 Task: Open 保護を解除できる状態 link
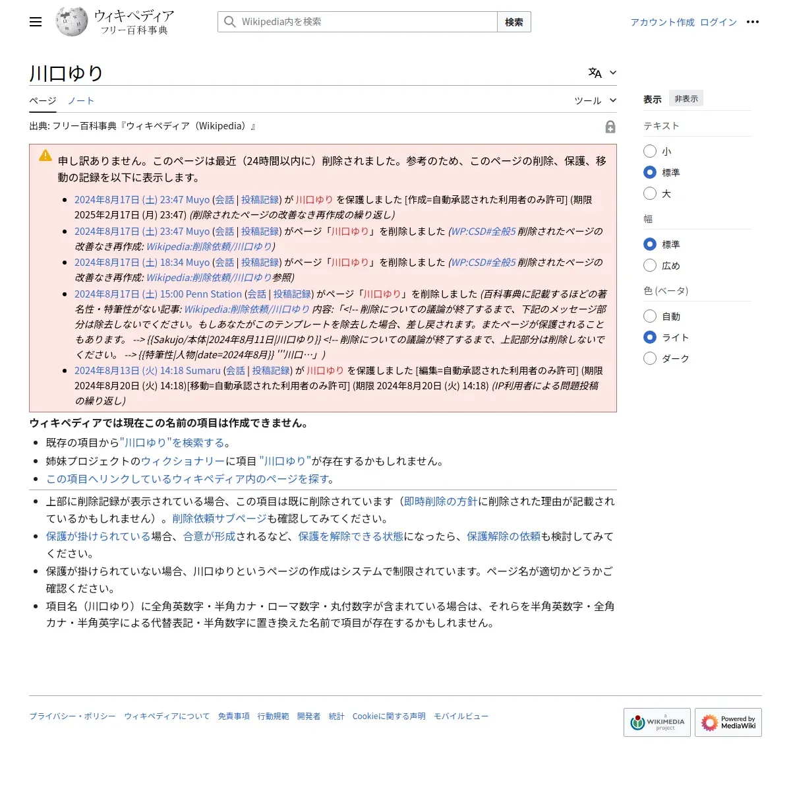[x=351, y=536]
